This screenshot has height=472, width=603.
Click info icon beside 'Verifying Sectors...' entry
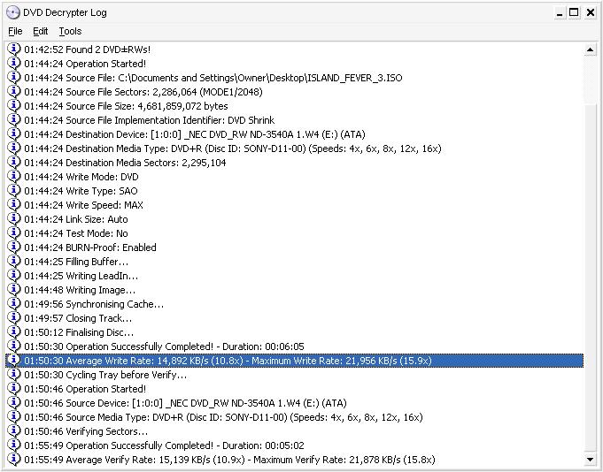pyautogui.click(x=13, y=430)
